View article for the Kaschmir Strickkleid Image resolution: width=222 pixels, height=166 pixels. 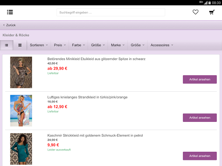click(x=200, y=156)
